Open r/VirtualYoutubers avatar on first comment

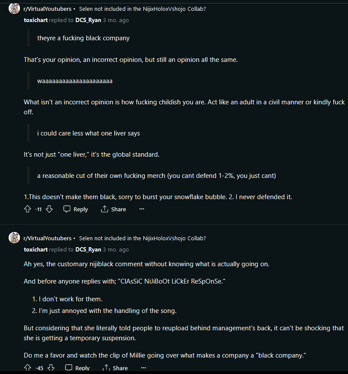(14, 9)
